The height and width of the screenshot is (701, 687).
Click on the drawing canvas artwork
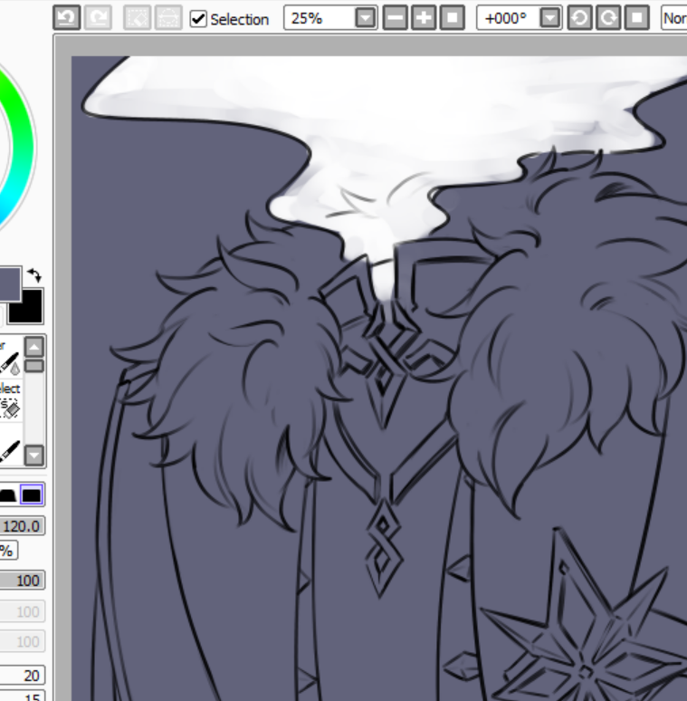tap(378, 379)
